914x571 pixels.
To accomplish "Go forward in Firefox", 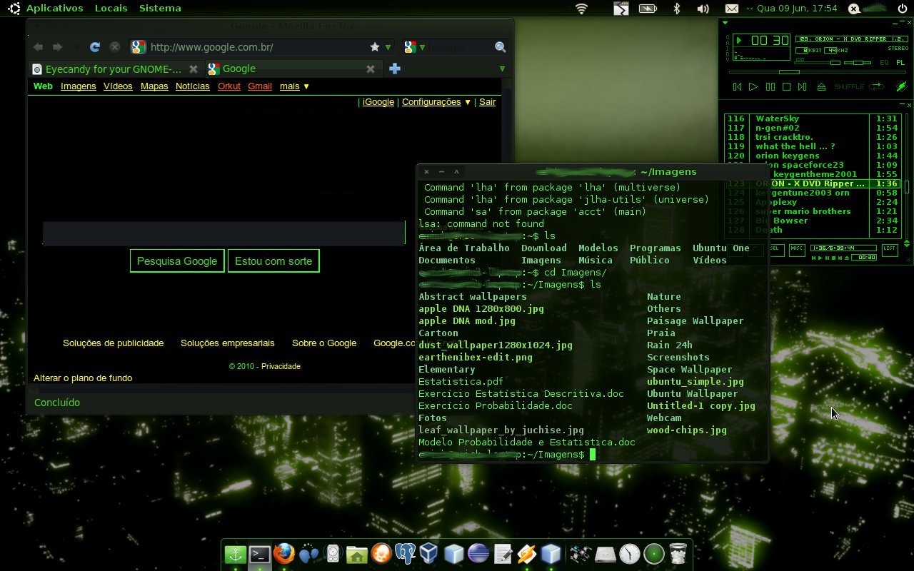I will (58, 47).
